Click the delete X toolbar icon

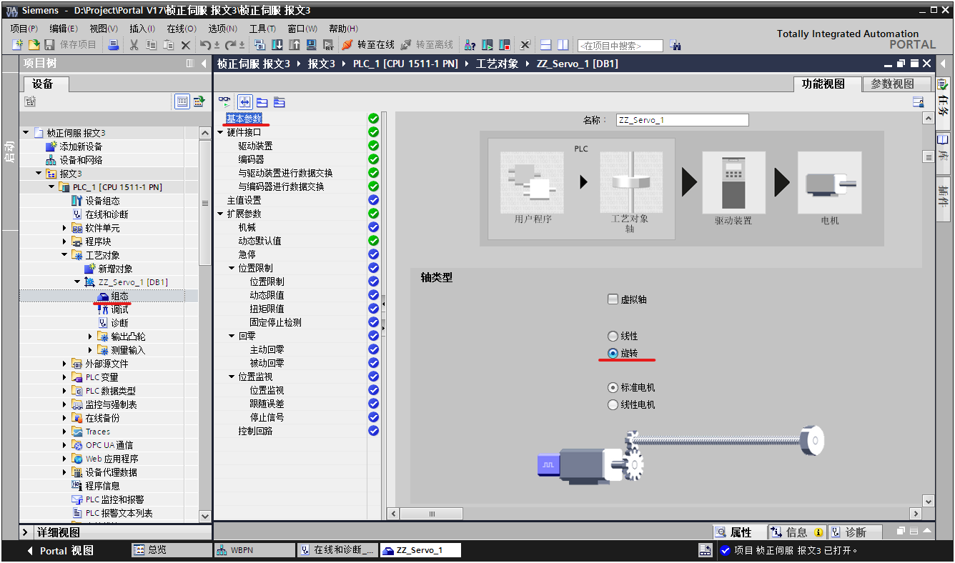pyautogui.click(x=185, y=45)
